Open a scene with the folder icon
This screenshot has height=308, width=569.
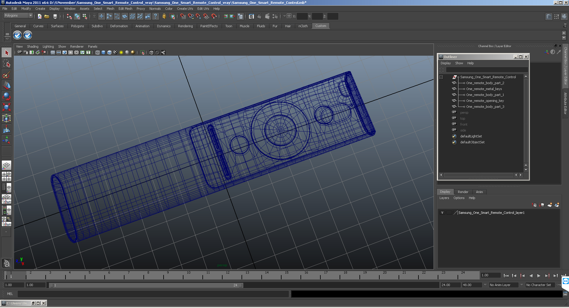(47, 16)
